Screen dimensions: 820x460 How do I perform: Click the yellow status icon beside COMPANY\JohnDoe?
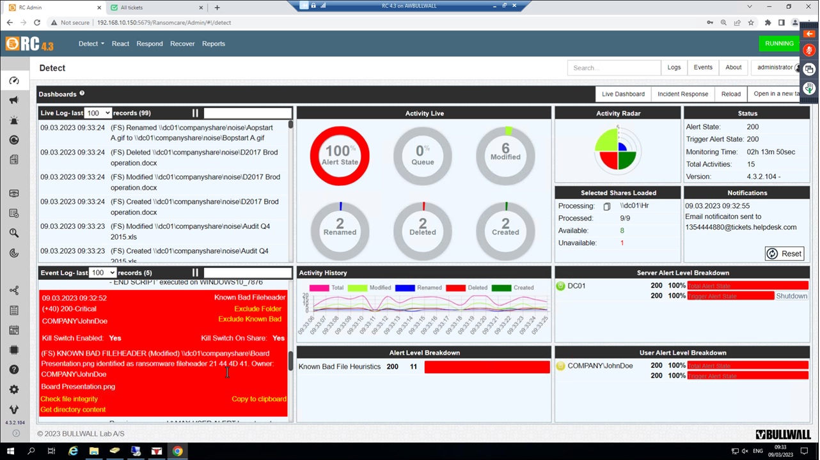[560, 366]
